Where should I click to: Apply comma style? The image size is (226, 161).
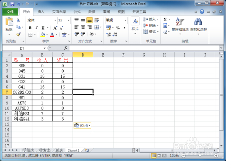[125, 28]
